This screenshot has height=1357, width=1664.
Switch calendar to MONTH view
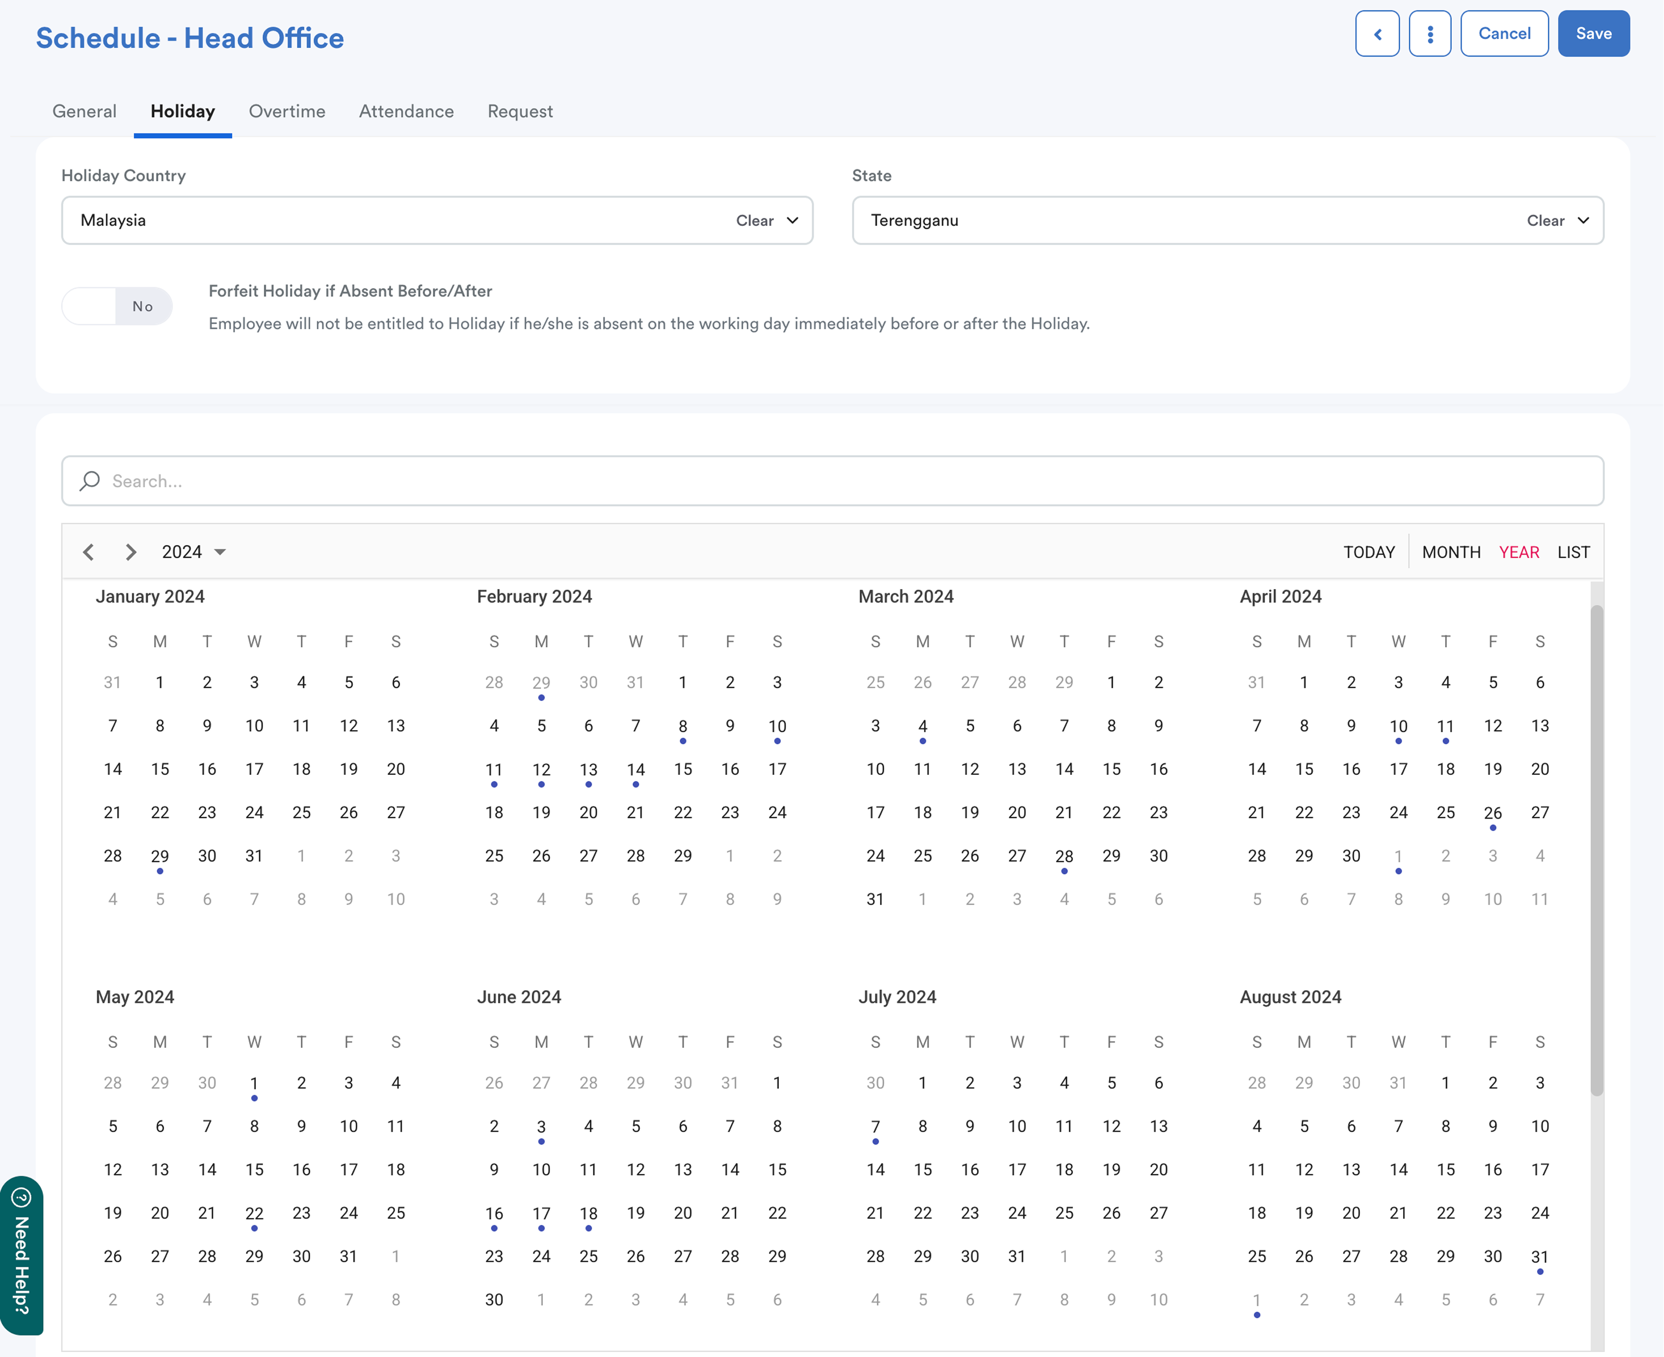(x=1451, y=552)
